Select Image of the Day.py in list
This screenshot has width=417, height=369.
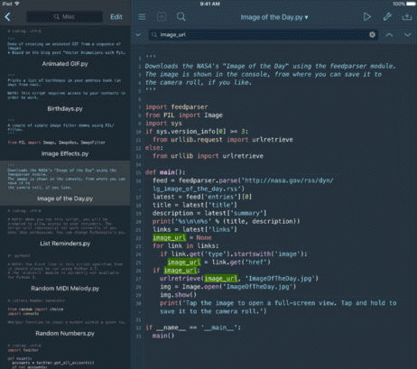(x=65, y=183)
